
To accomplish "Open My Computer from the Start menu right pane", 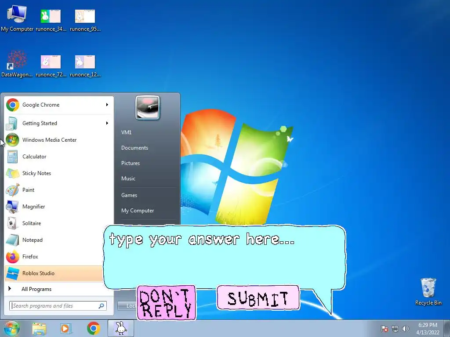I will coord(138,211).
